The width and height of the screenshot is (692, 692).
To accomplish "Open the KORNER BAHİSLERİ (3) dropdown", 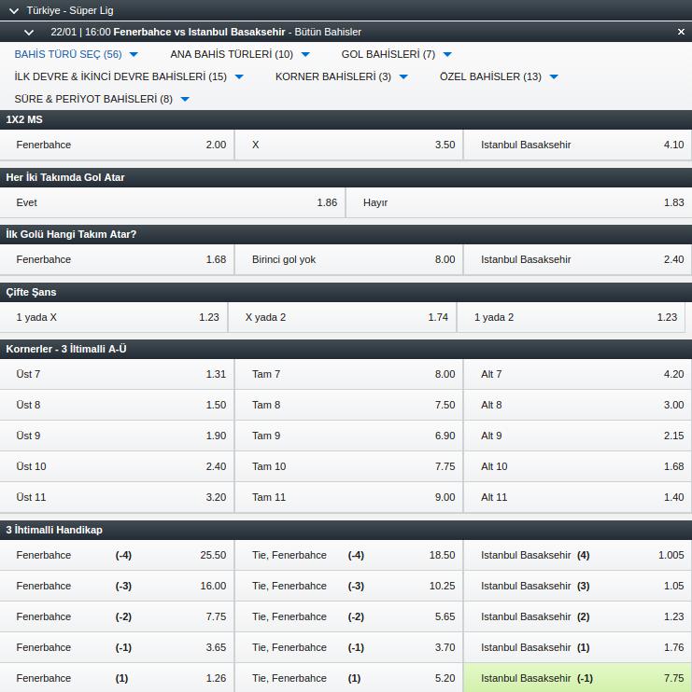I will (x=342, y=76).
